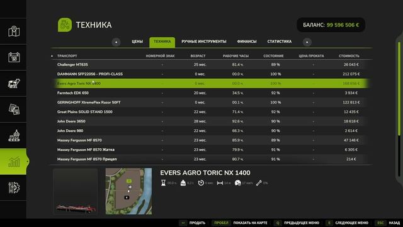
Task: Click the hourglass operating hours icon
Action: tap(163, 183)
